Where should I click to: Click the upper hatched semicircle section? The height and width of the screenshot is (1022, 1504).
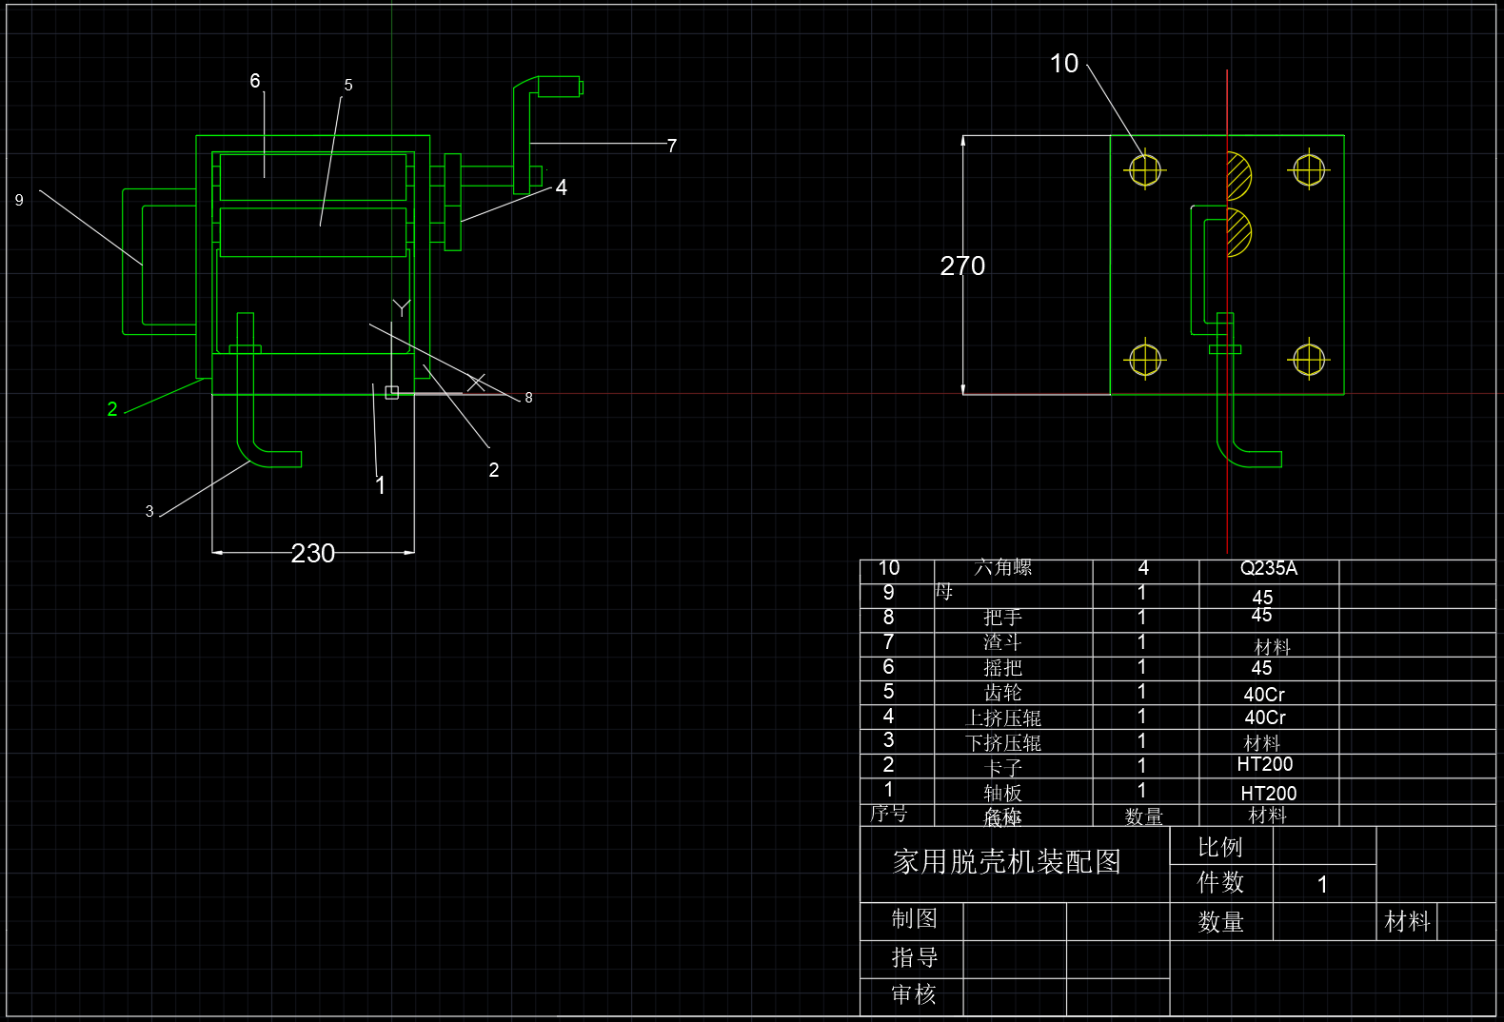coord(1238,175)
